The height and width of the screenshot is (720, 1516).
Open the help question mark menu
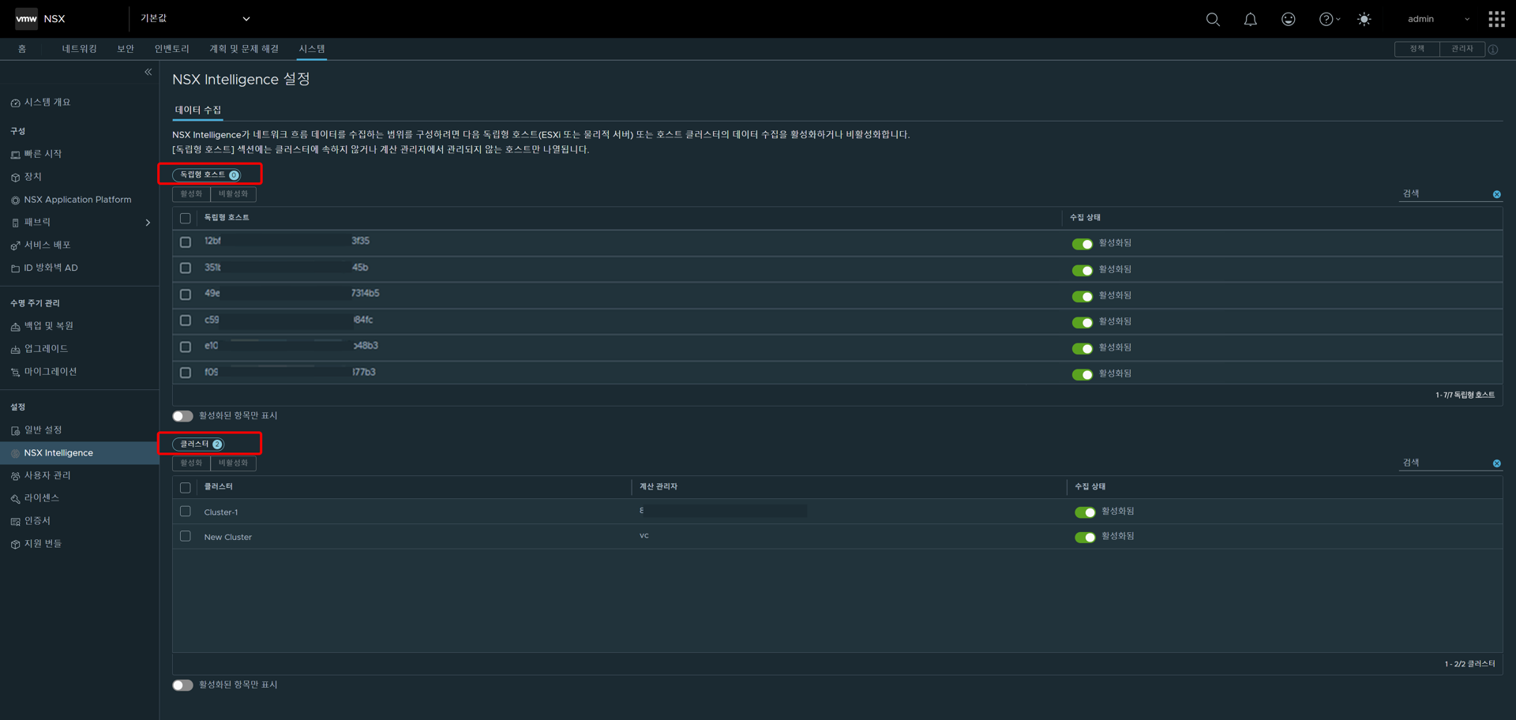[x=1329, y=19]
